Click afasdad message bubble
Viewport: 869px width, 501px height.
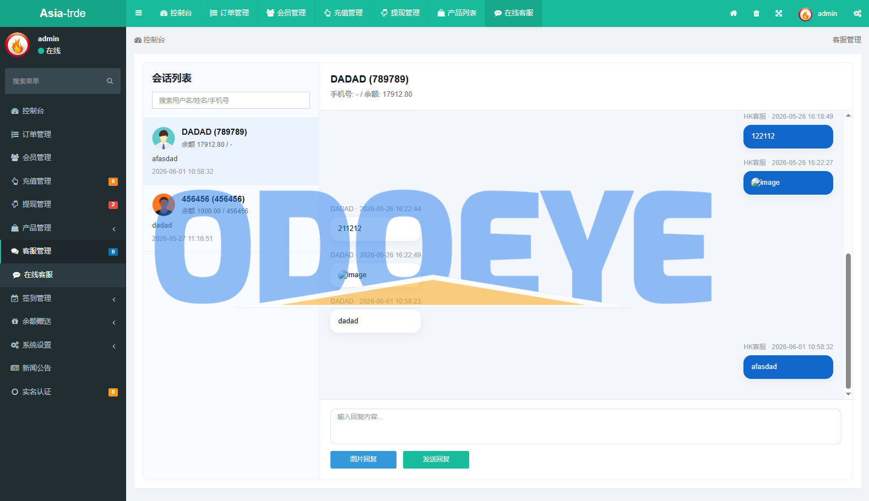tap(788, 367)
